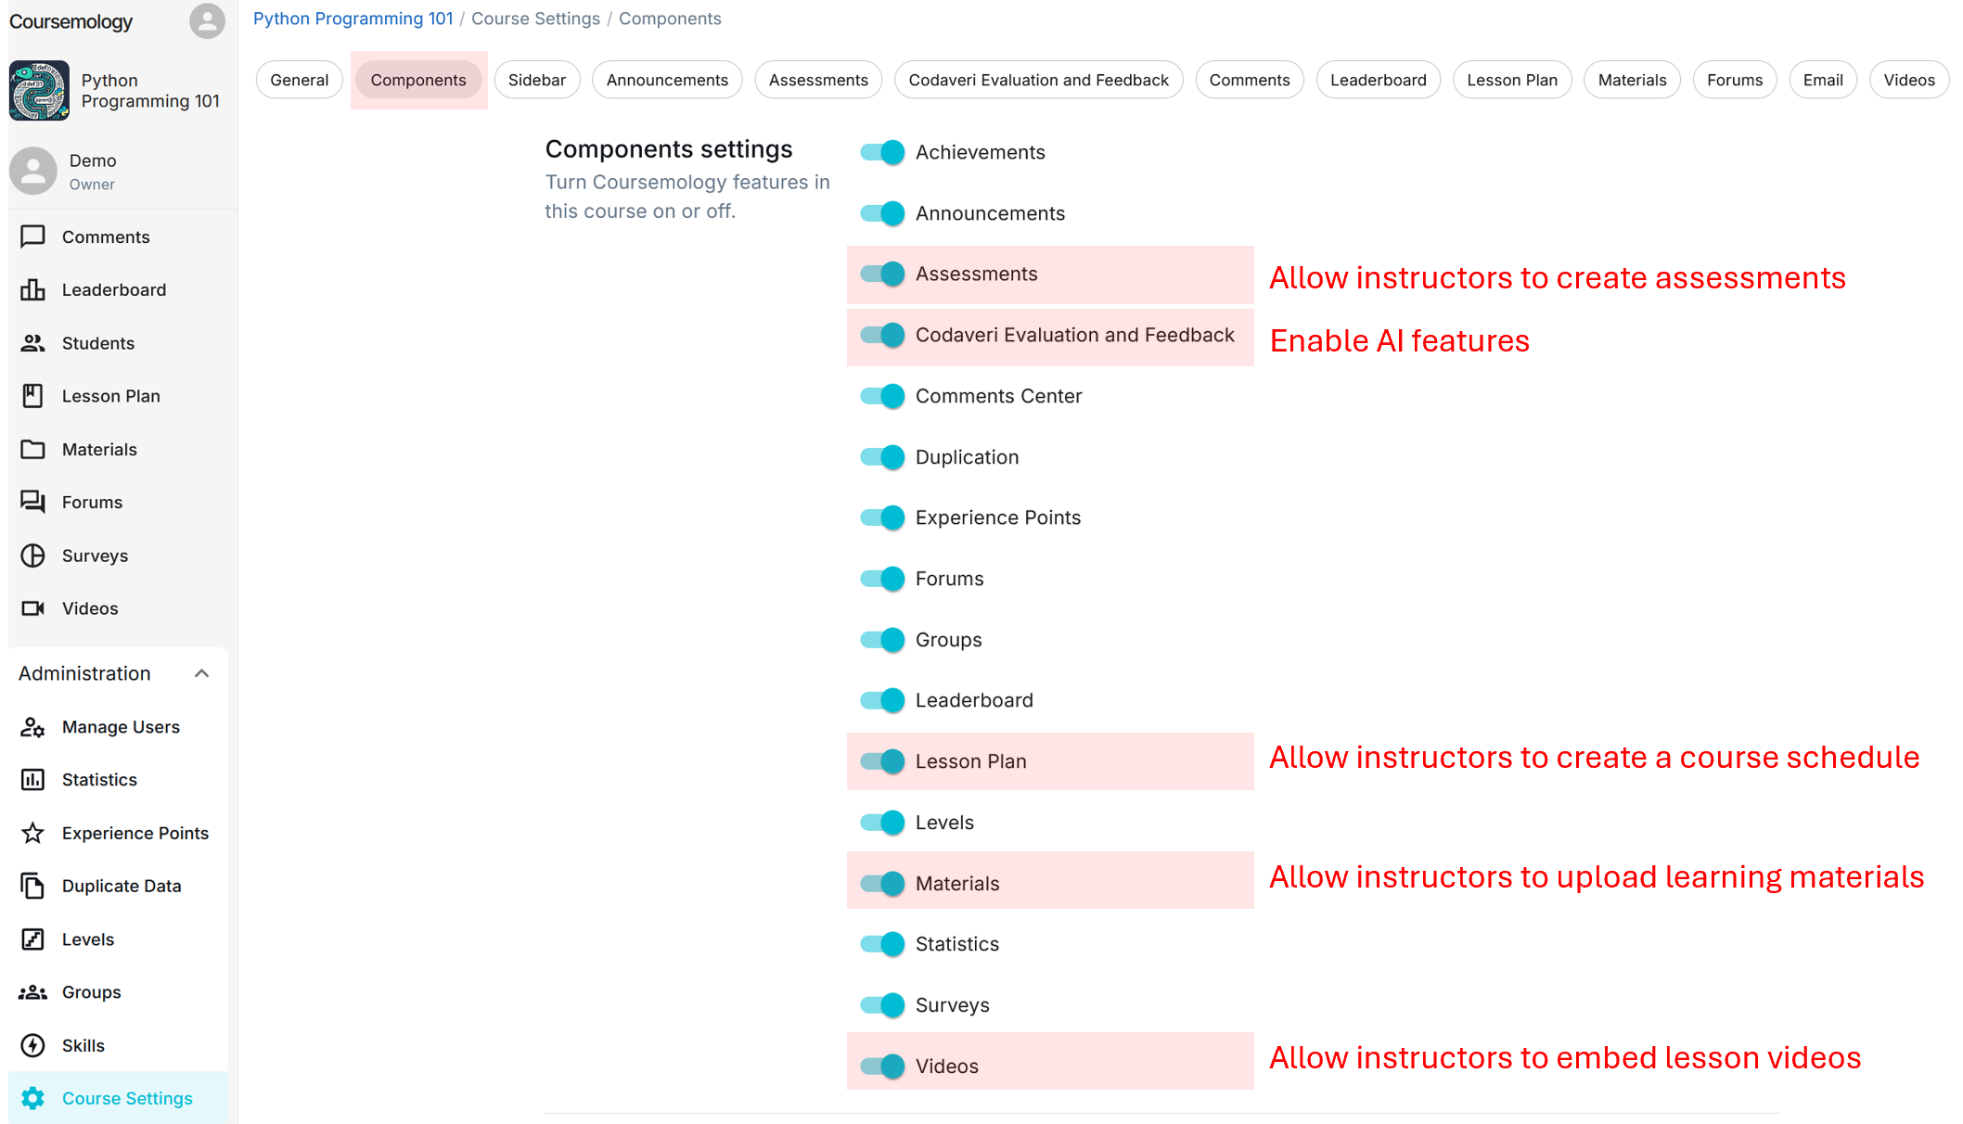Image resolution: width=1963 pixels, height=1124 pixels.
Task: Click the Statistics bar chart icon
Action: click(x=32, y=780)
